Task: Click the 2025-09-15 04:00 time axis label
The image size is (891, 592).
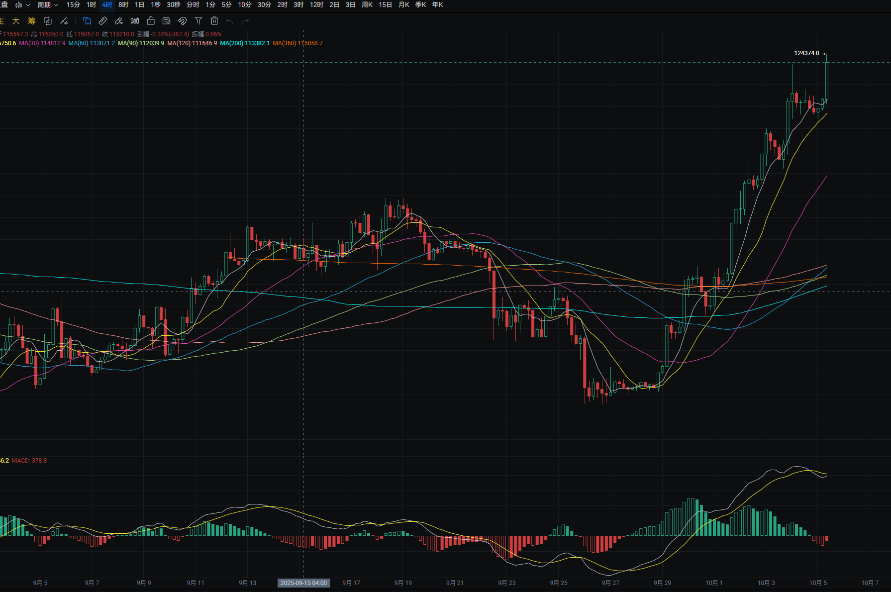Action: (x=303, y=583)
